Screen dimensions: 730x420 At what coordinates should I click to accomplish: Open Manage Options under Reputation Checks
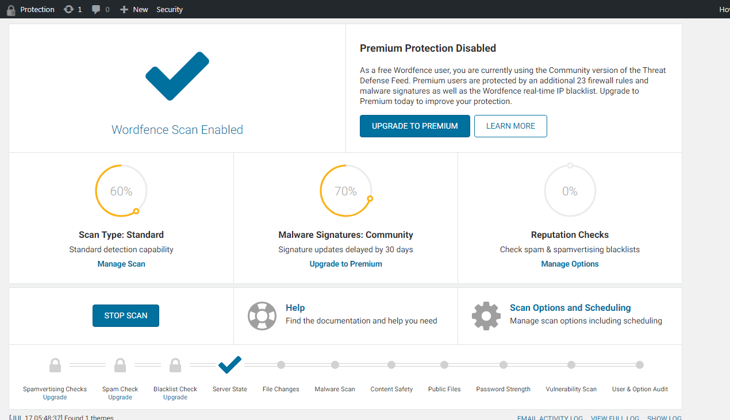pos(570,264)
